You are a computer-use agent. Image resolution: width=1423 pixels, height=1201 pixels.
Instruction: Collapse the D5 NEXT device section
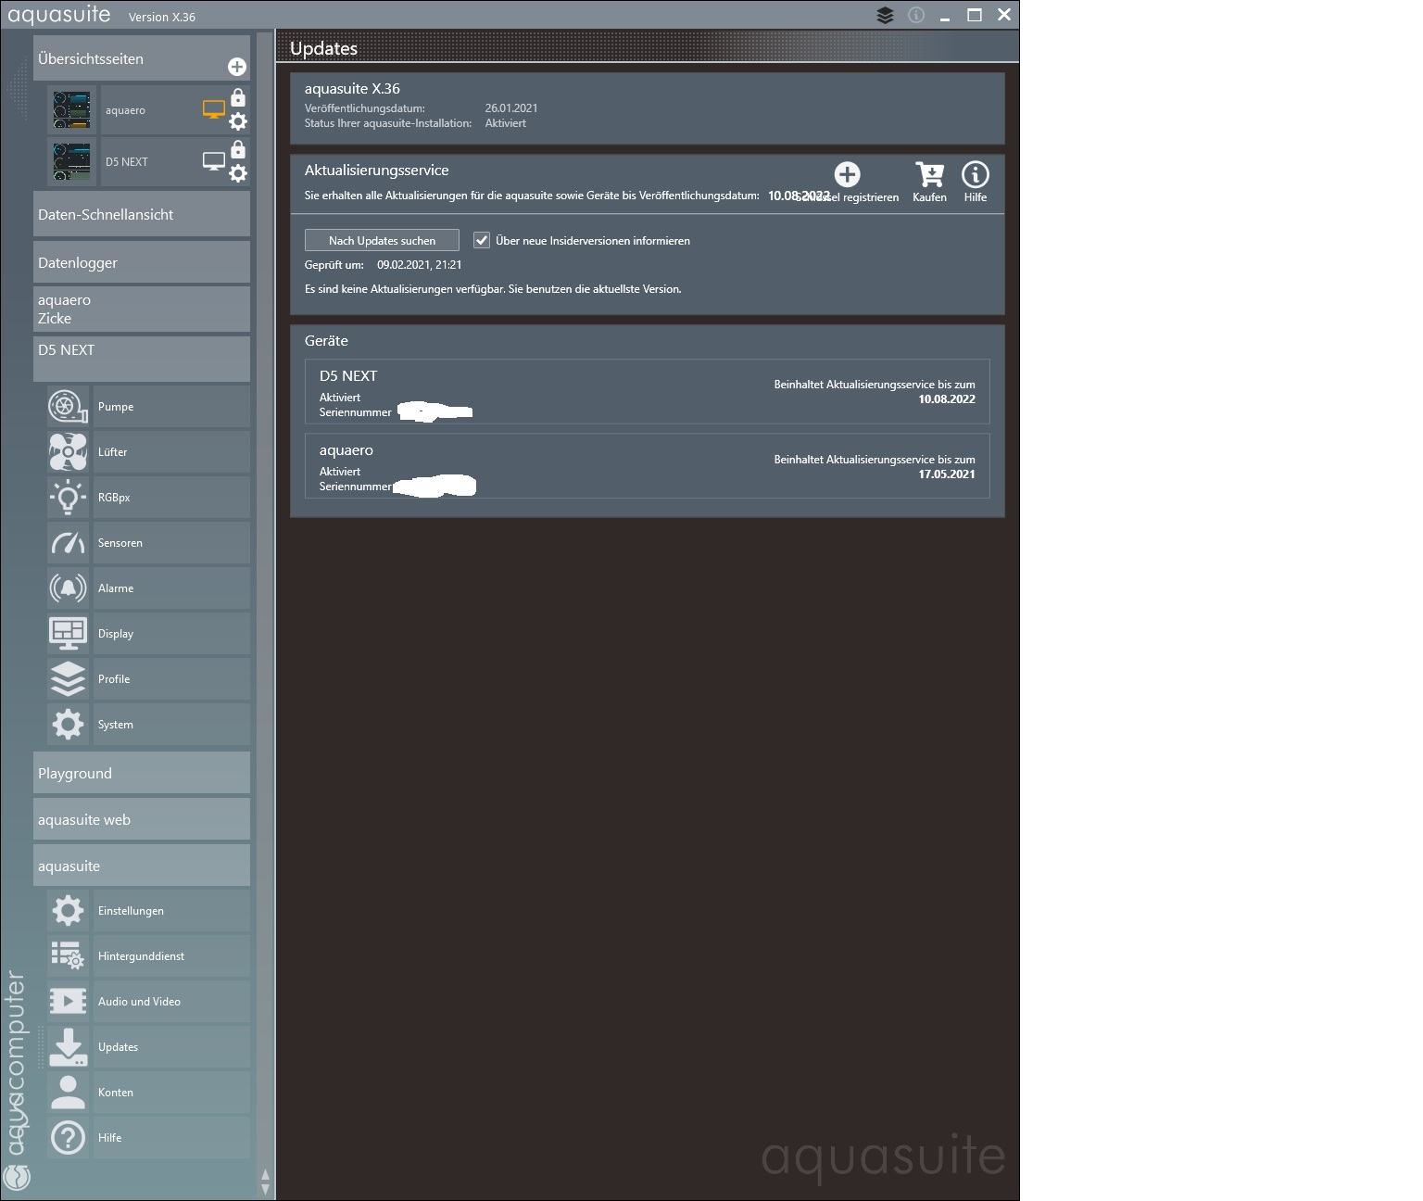(x=142, y=359)
